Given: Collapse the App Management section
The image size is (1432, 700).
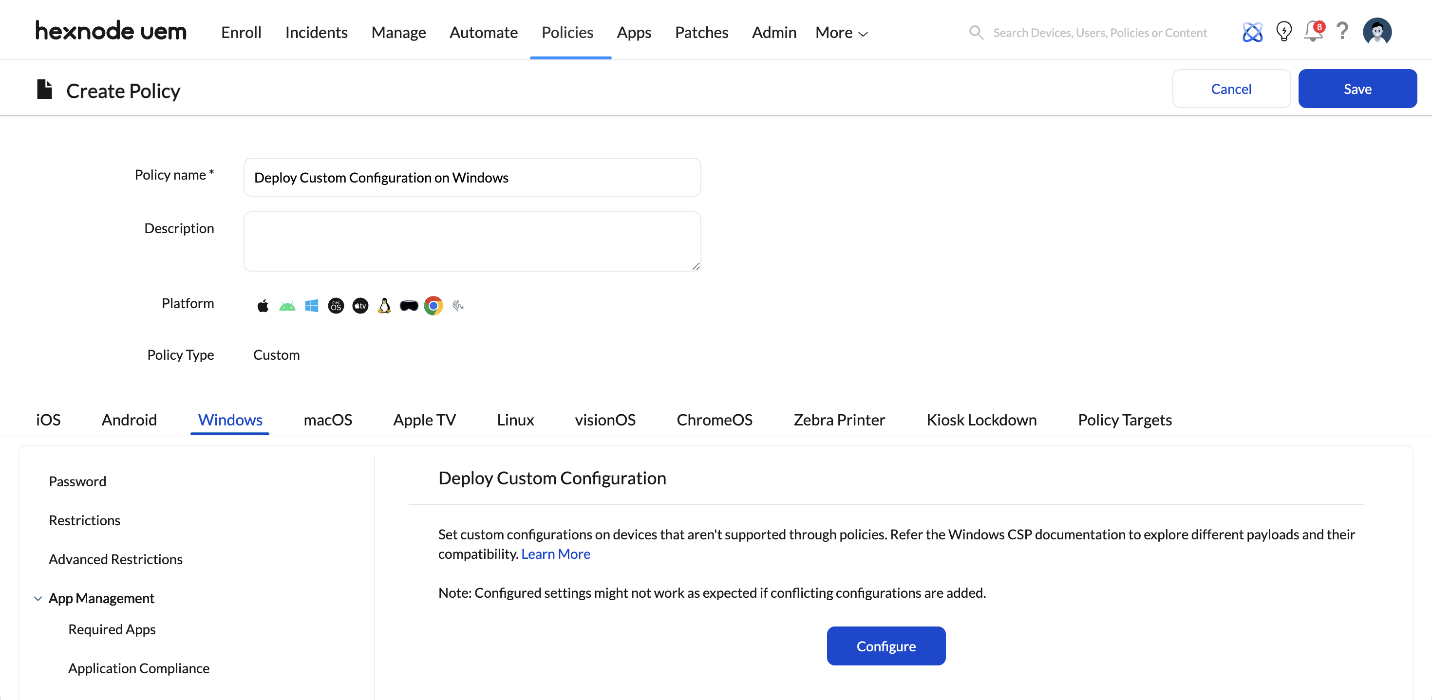Looking at the screenshot, I should (38, 598).
